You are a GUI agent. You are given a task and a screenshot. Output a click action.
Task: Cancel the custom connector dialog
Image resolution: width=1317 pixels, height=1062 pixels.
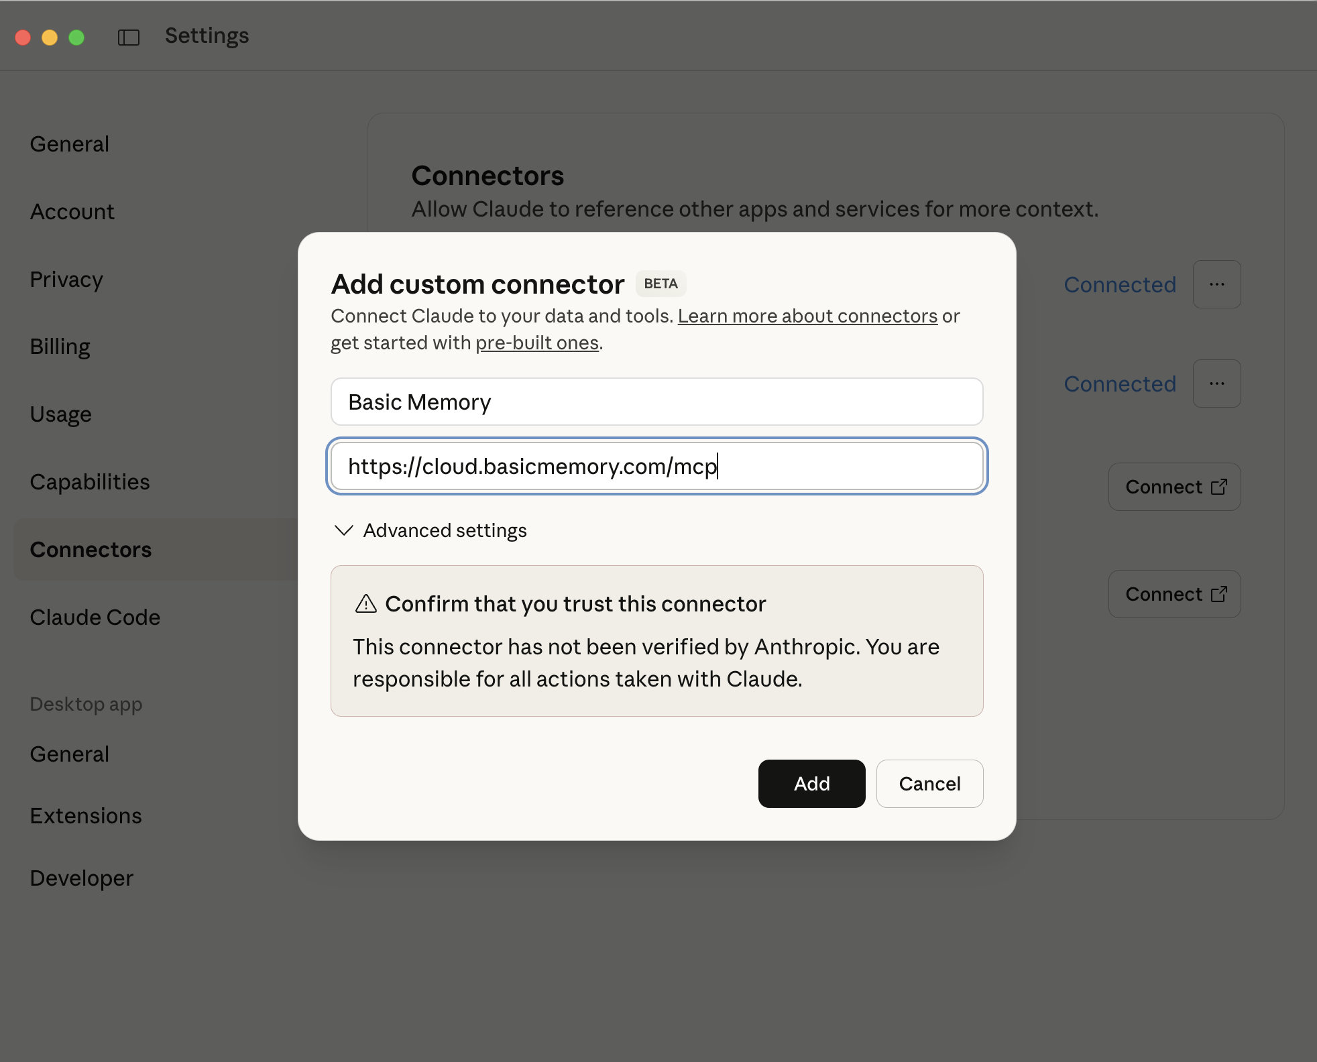pyautogui.click(x=929, y=784)
